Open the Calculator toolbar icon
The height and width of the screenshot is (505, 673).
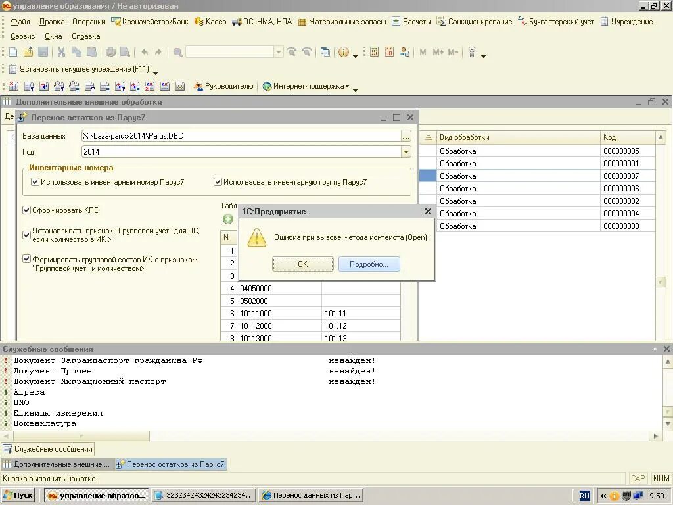pos(374,52)
